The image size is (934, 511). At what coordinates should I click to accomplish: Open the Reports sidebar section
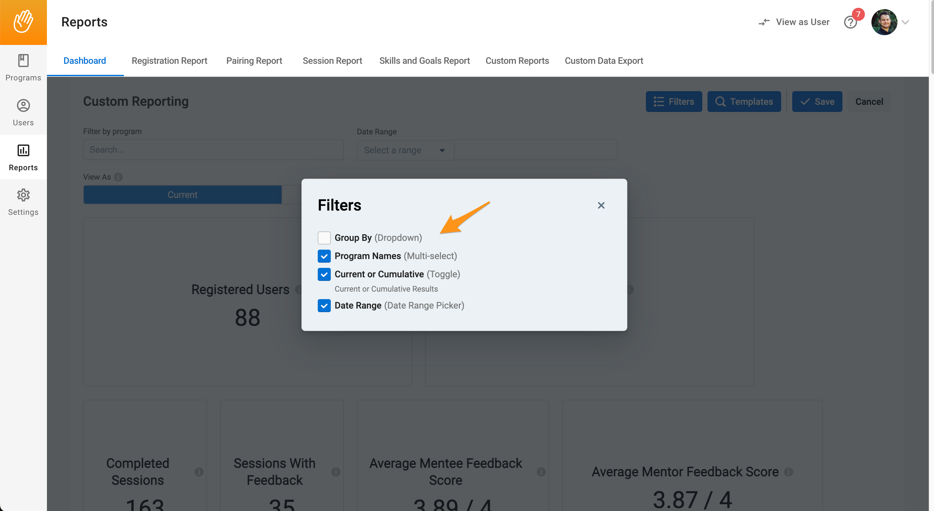pyautogui.click(x=23, y=157)
